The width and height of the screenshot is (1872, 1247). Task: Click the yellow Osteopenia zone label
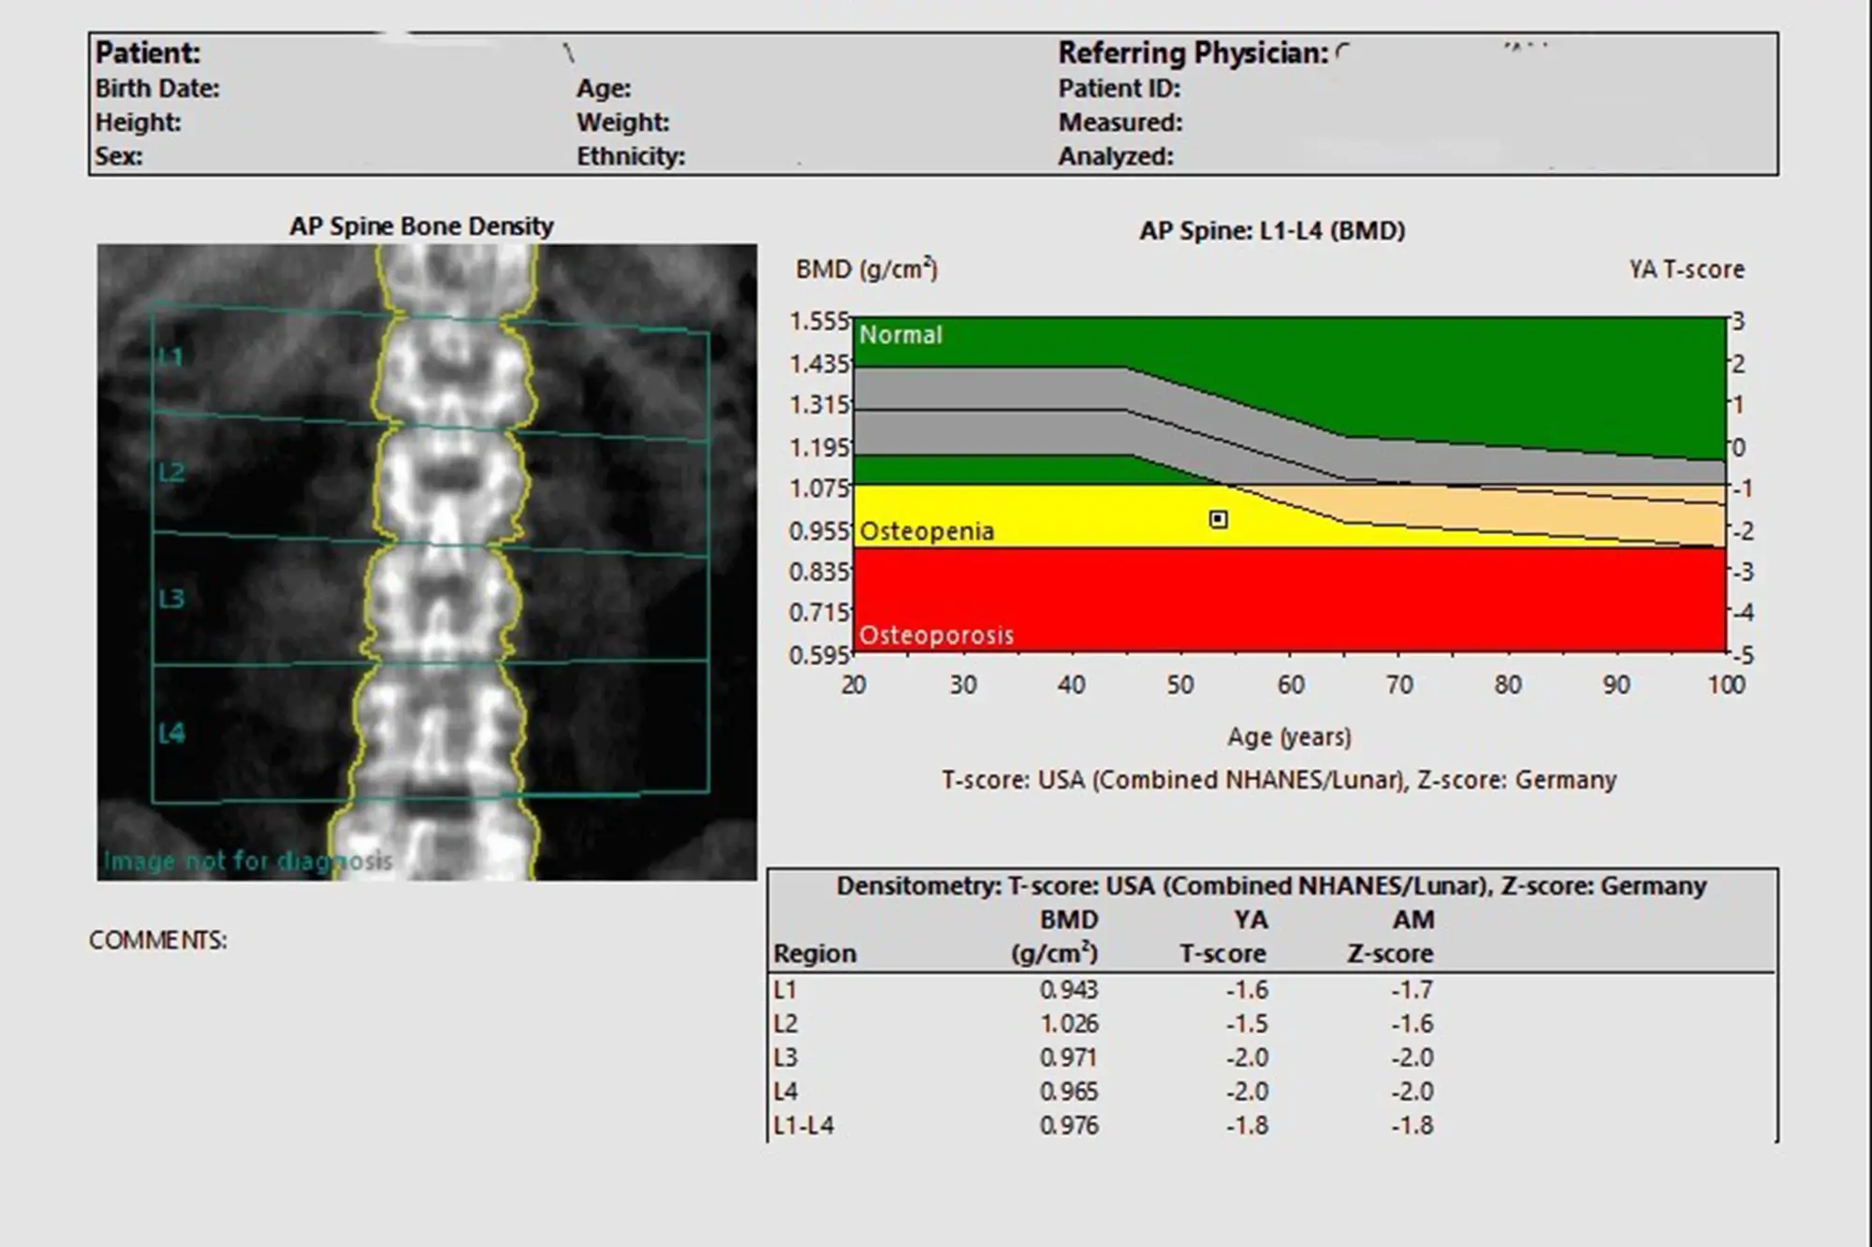point(926,531)
